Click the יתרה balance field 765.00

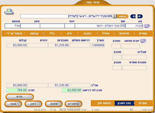click(17, 90)
